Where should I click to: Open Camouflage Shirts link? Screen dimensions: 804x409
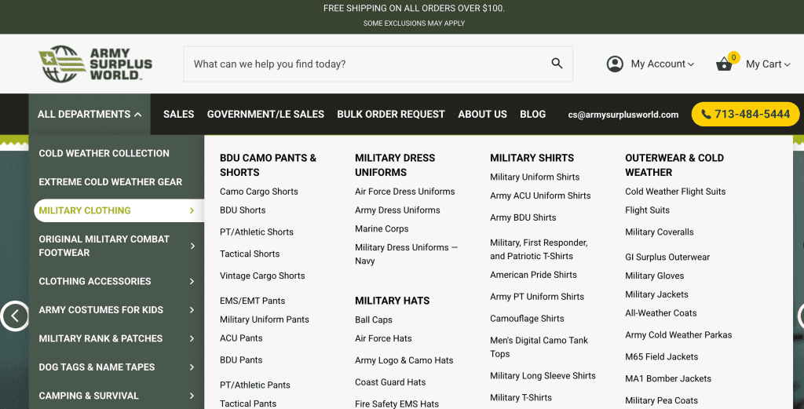click(527, 319)
